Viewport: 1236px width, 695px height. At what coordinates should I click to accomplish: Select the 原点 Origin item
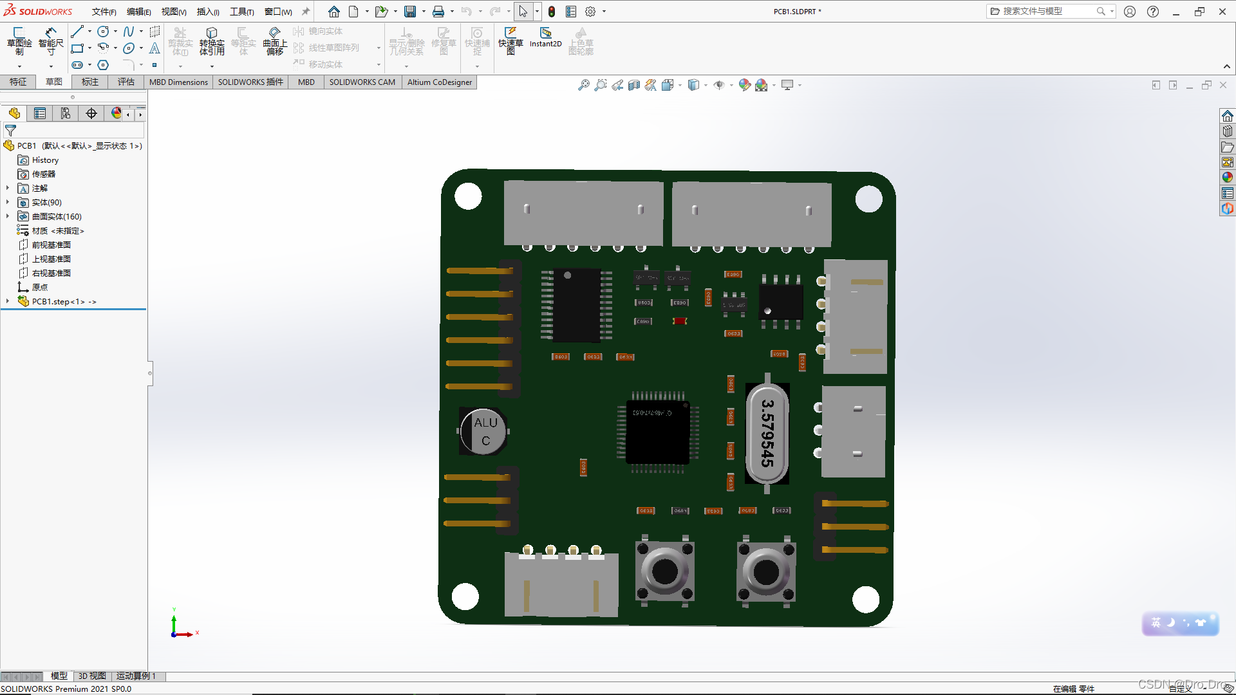[33, 287]
